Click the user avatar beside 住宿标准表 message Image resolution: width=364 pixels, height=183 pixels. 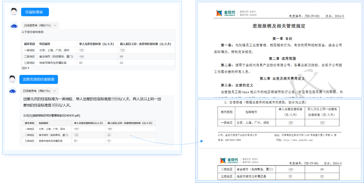click(14, 12)
